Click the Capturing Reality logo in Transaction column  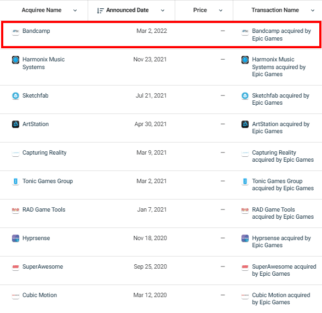245,153
